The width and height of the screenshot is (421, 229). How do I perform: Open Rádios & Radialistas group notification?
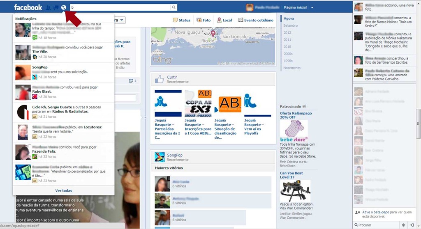(x=64, y=112)
